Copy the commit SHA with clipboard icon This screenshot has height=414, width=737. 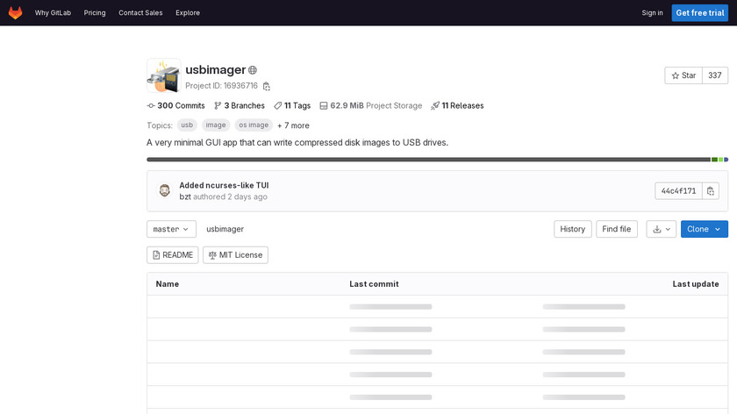pyautogui.click(x=710, y=191)
